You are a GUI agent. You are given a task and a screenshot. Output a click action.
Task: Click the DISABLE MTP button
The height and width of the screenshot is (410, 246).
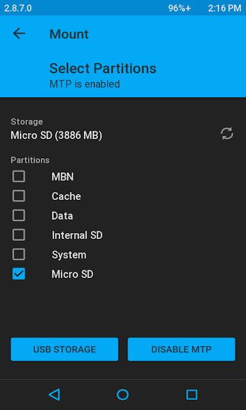(181, 349)
